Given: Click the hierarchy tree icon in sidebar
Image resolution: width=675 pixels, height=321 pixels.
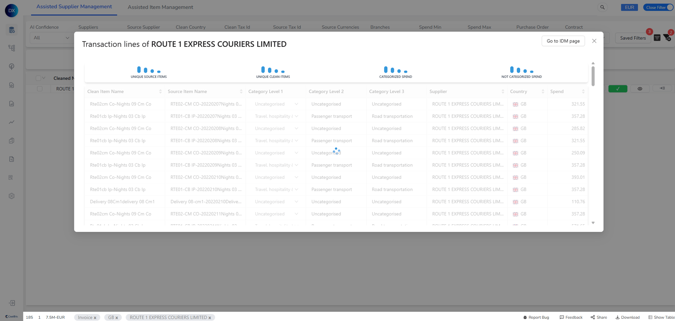Looking at the screenshot, I should [12, 48].
